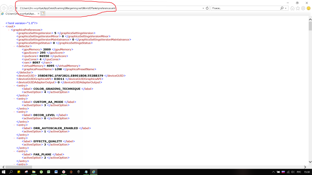The width and height of the screenshot is (312, 175).
Task: Collapse the root XML node
Action: click(3, 26)
